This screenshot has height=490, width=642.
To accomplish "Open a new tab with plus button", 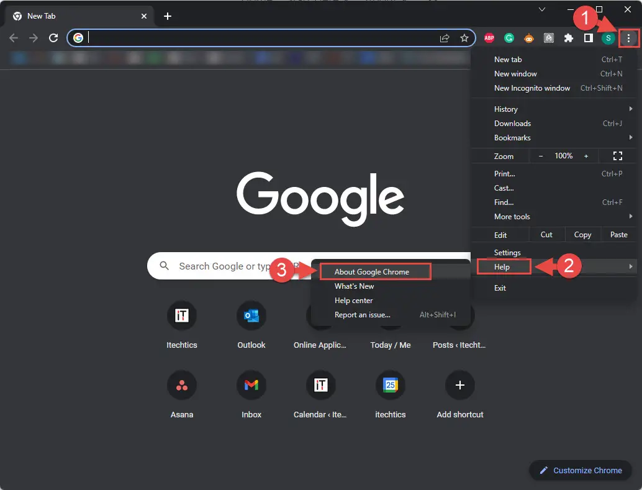I will coord(167,16).
